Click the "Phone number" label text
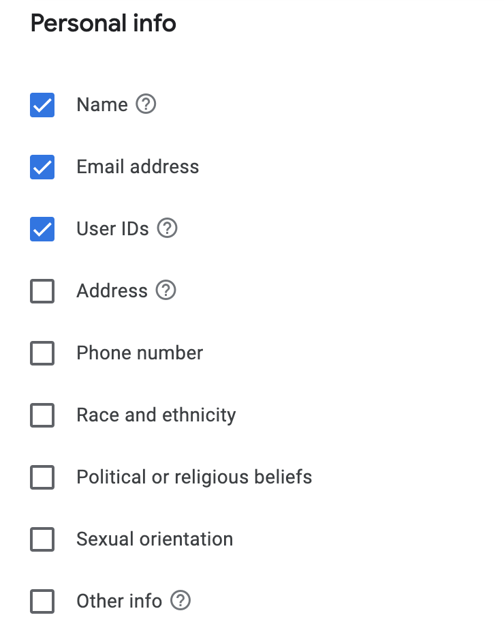The width and height of the screenshot is (504, 626). click(140, 353)
